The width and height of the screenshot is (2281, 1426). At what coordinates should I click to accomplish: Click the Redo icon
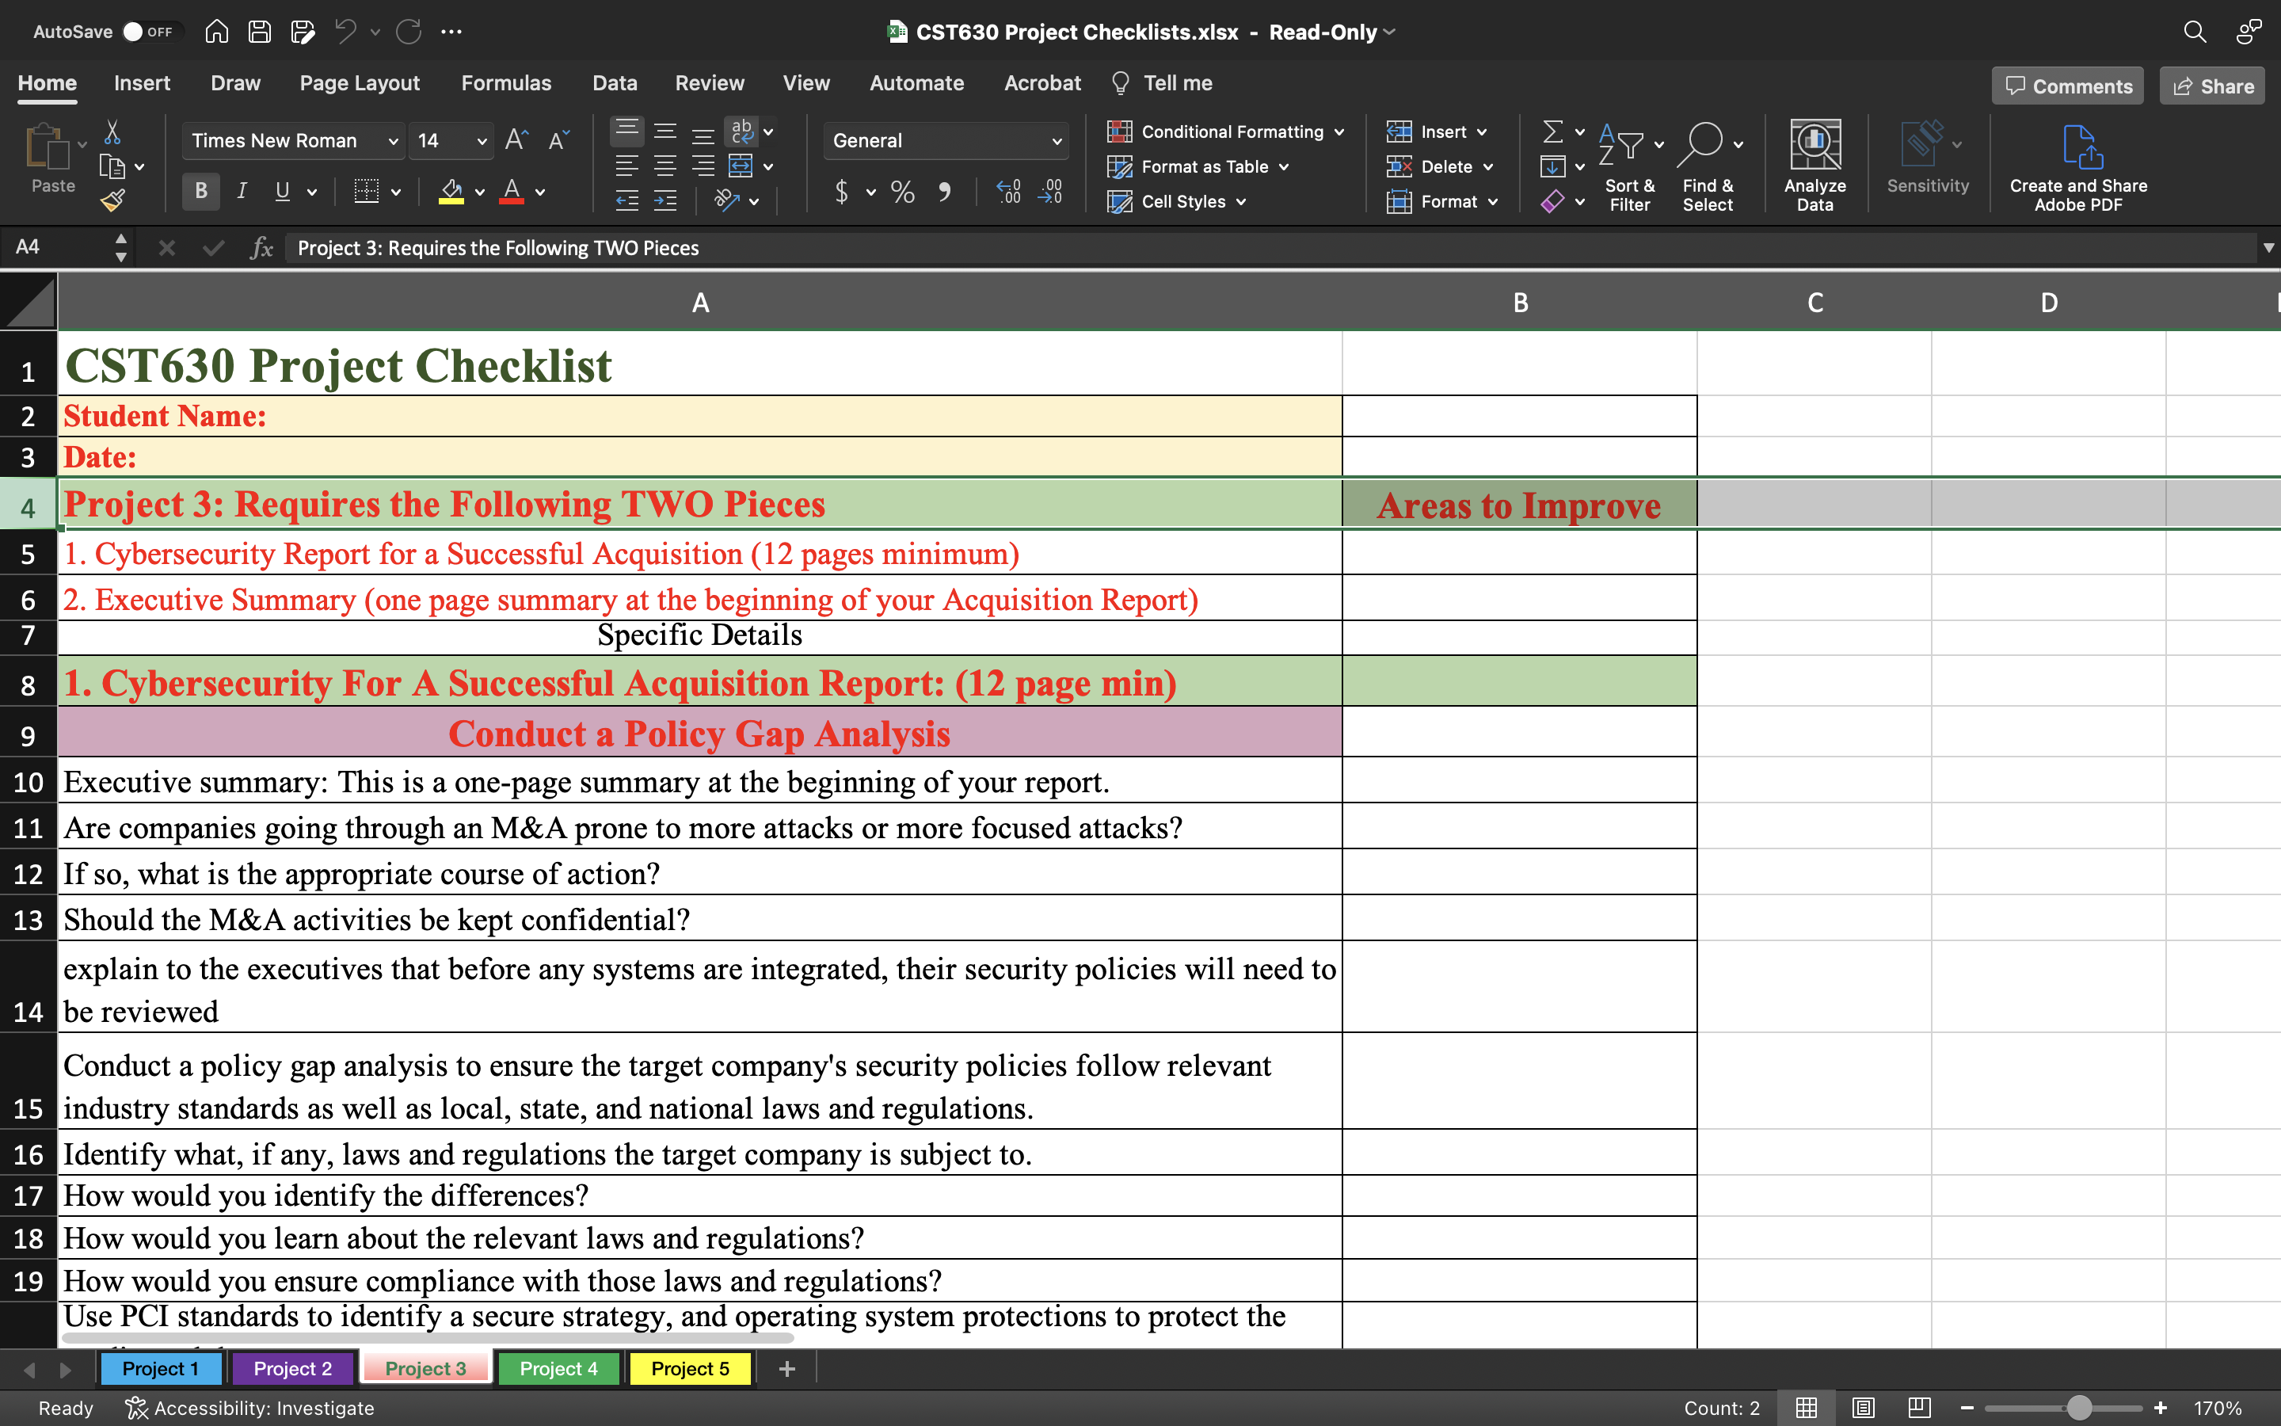408,32
